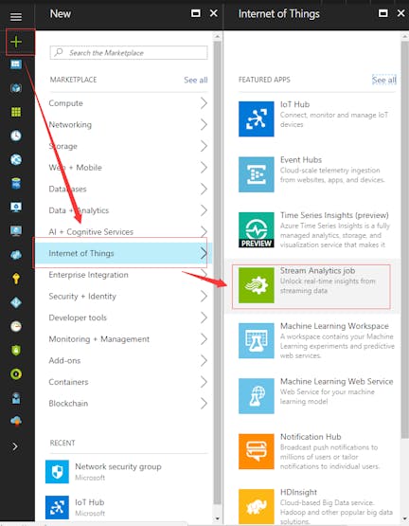Expand the Compute category chevron
Screen dimensions: 409x526
point(204,103)
